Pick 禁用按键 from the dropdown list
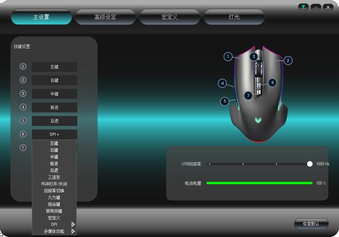The height and width of the screenshot is (237, 339). (54, 211)
